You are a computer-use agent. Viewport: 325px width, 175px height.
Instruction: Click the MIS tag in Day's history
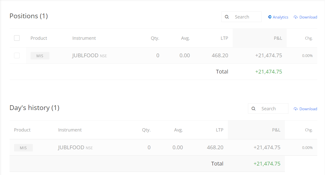pos(23,148)
